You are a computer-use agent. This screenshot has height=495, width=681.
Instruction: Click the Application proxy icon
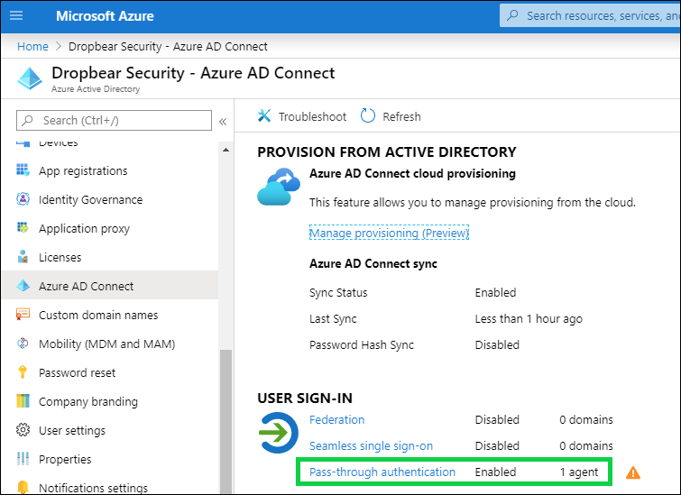tap(23, 228)
